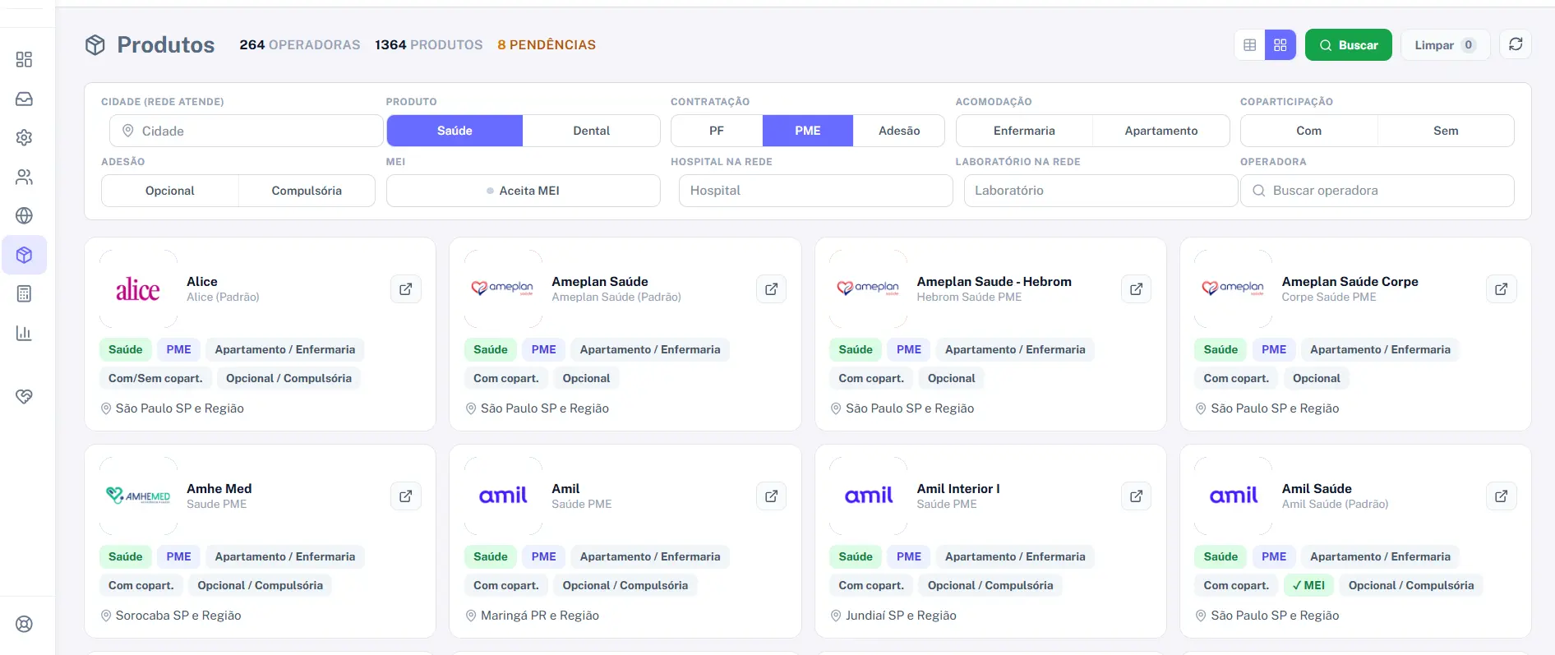Open the dashboard grid icon in sidebar
This screenshot has width=1555, height=655.
[x=24, y=59]
